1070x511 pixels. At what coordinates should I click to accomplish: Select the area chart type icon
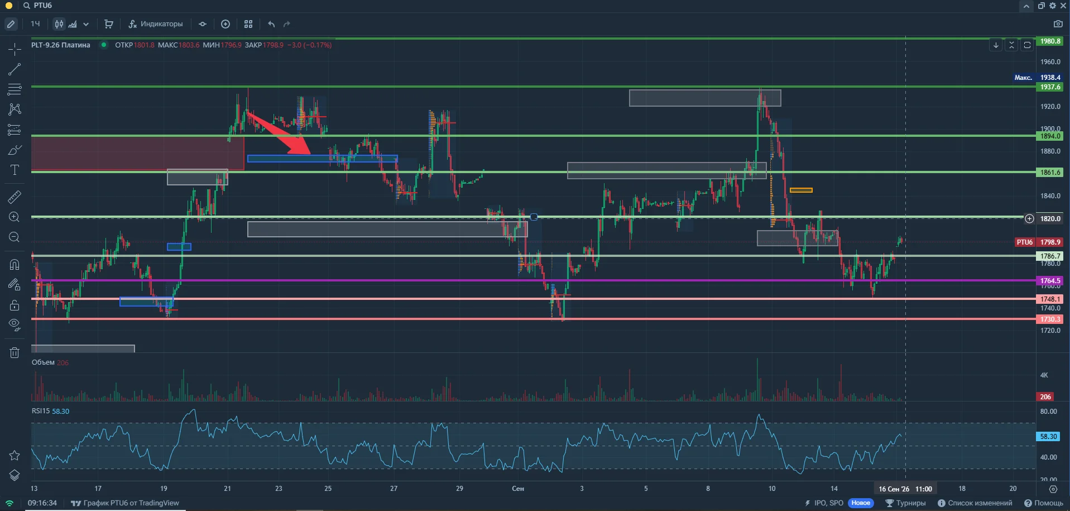pyautogui.click(x=73, y=24)
